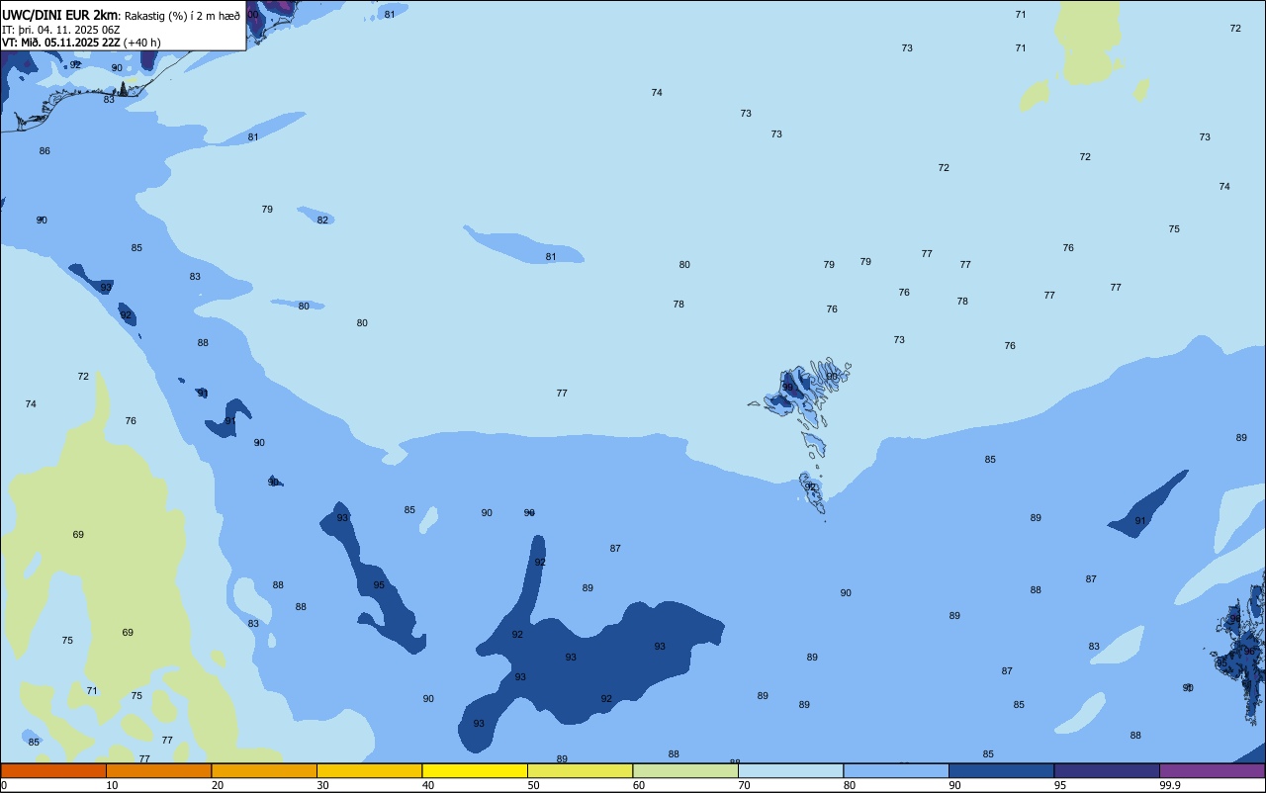The image size is (1266, 793).
Task: Click the dark orange 0–10 legend swatch
Action: [53, 770]
